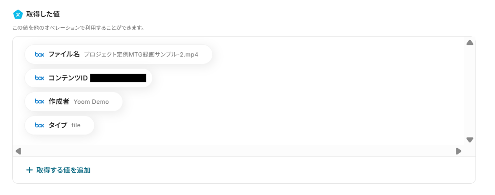The height and width of the screenshot is (195, 495).
Task: Select the コンテンツID value chip
Action: [x=88, y=78]
